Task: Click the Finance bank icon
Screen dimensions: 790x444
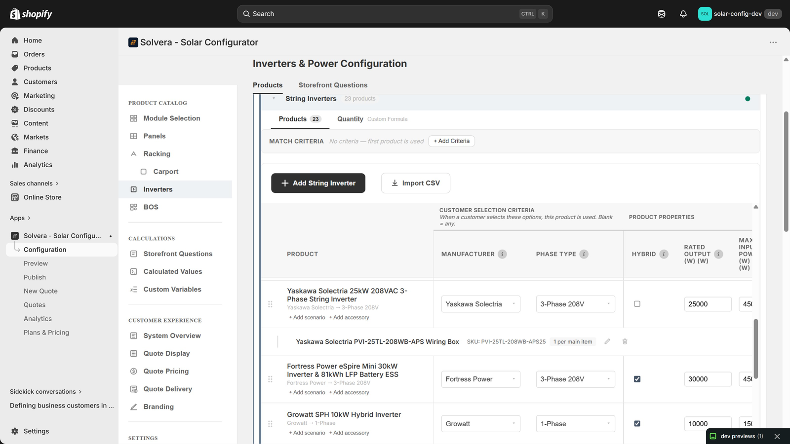Action: tap(15, 151)
